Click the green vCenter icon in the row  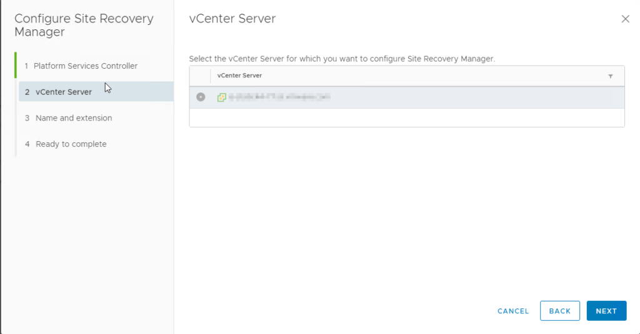click(x=221, y=97)
